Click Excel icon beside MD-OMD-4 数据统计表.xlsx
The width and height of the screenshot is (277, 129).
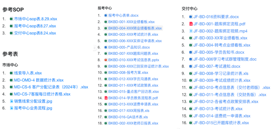(x=12, y=80)
